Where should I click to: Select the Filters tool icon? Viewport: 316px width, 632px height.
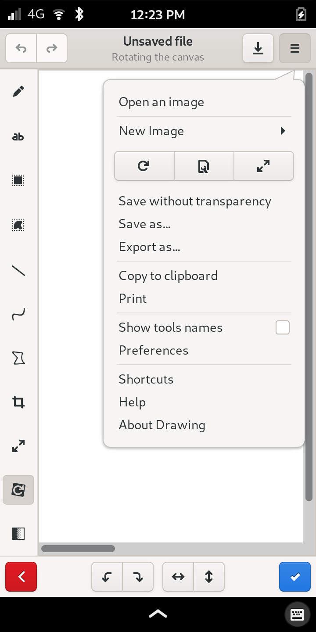[x=18, y=534]
